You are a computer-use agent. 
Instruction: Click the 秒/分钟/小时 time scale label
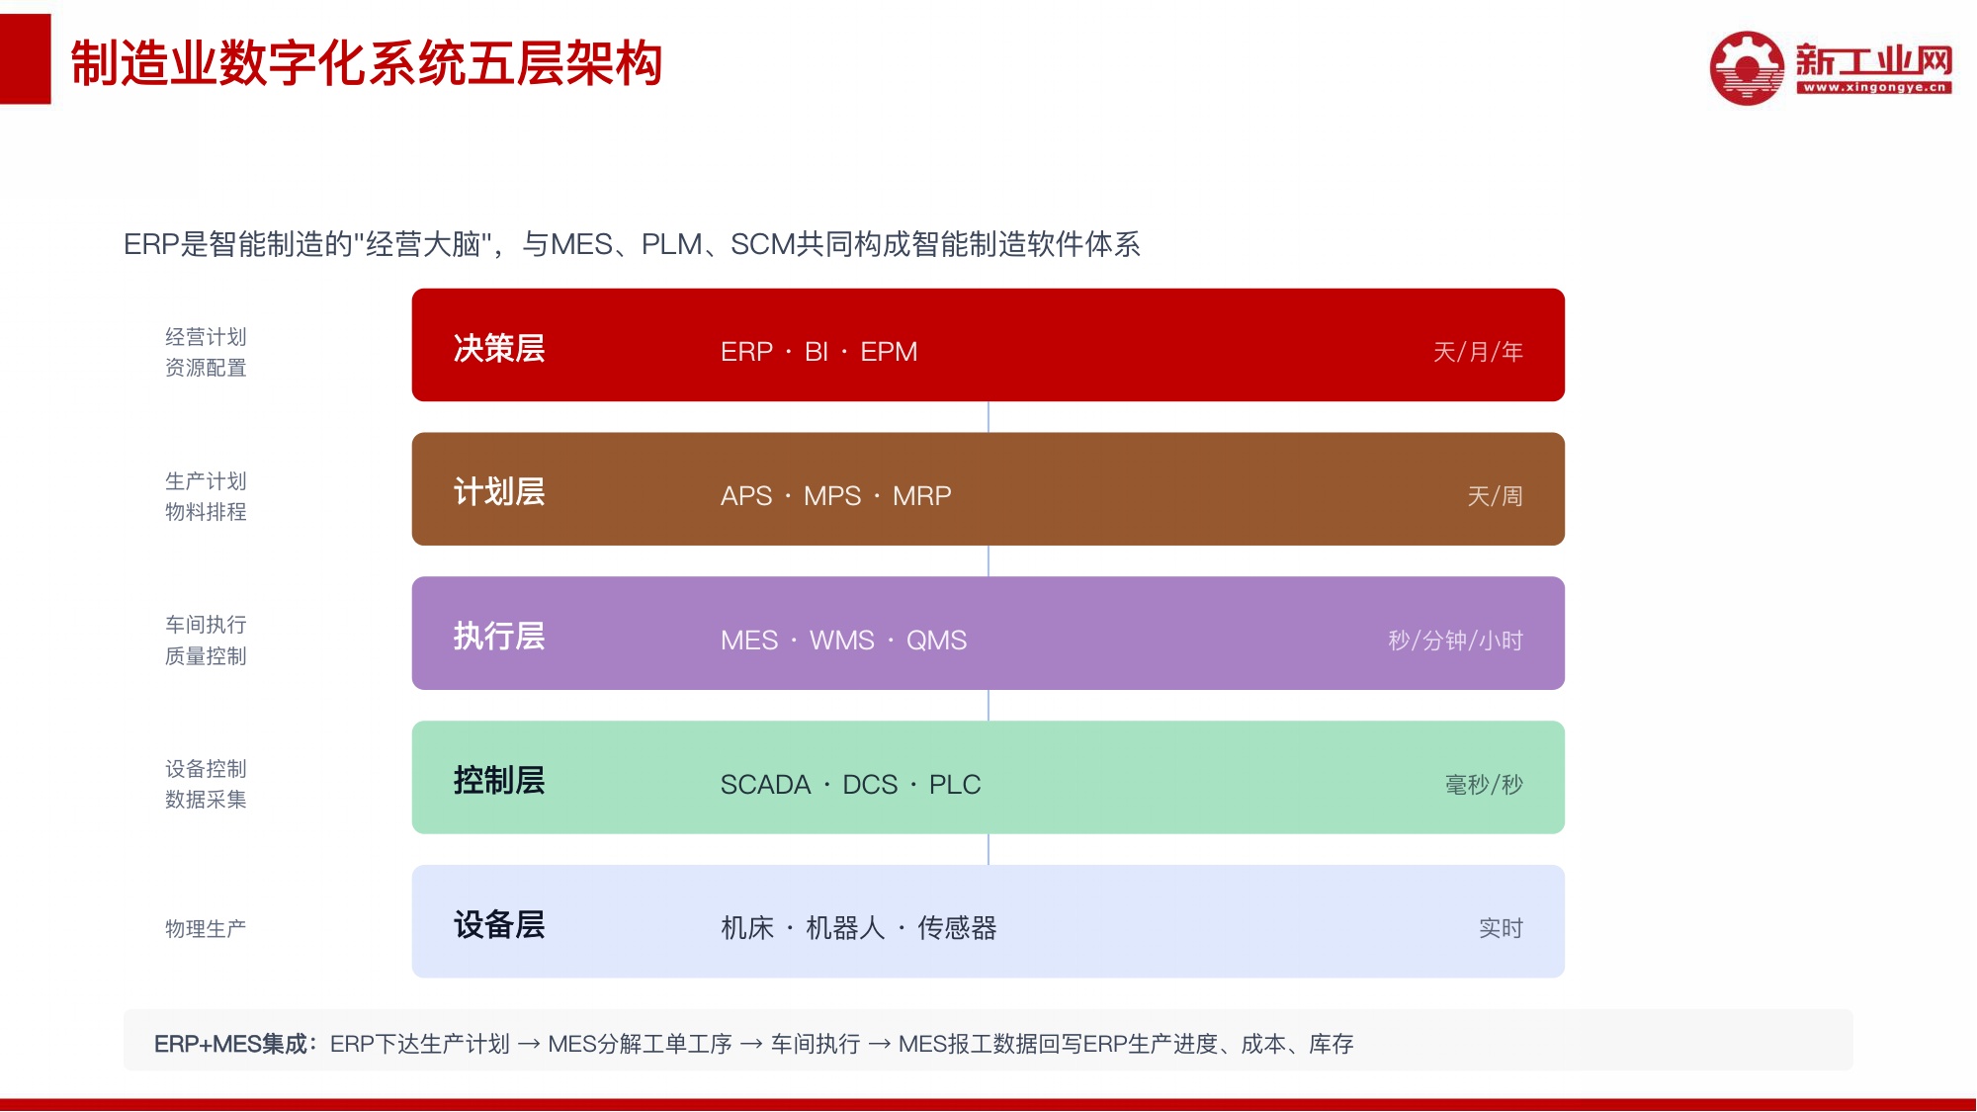(x=1455, y=641)
